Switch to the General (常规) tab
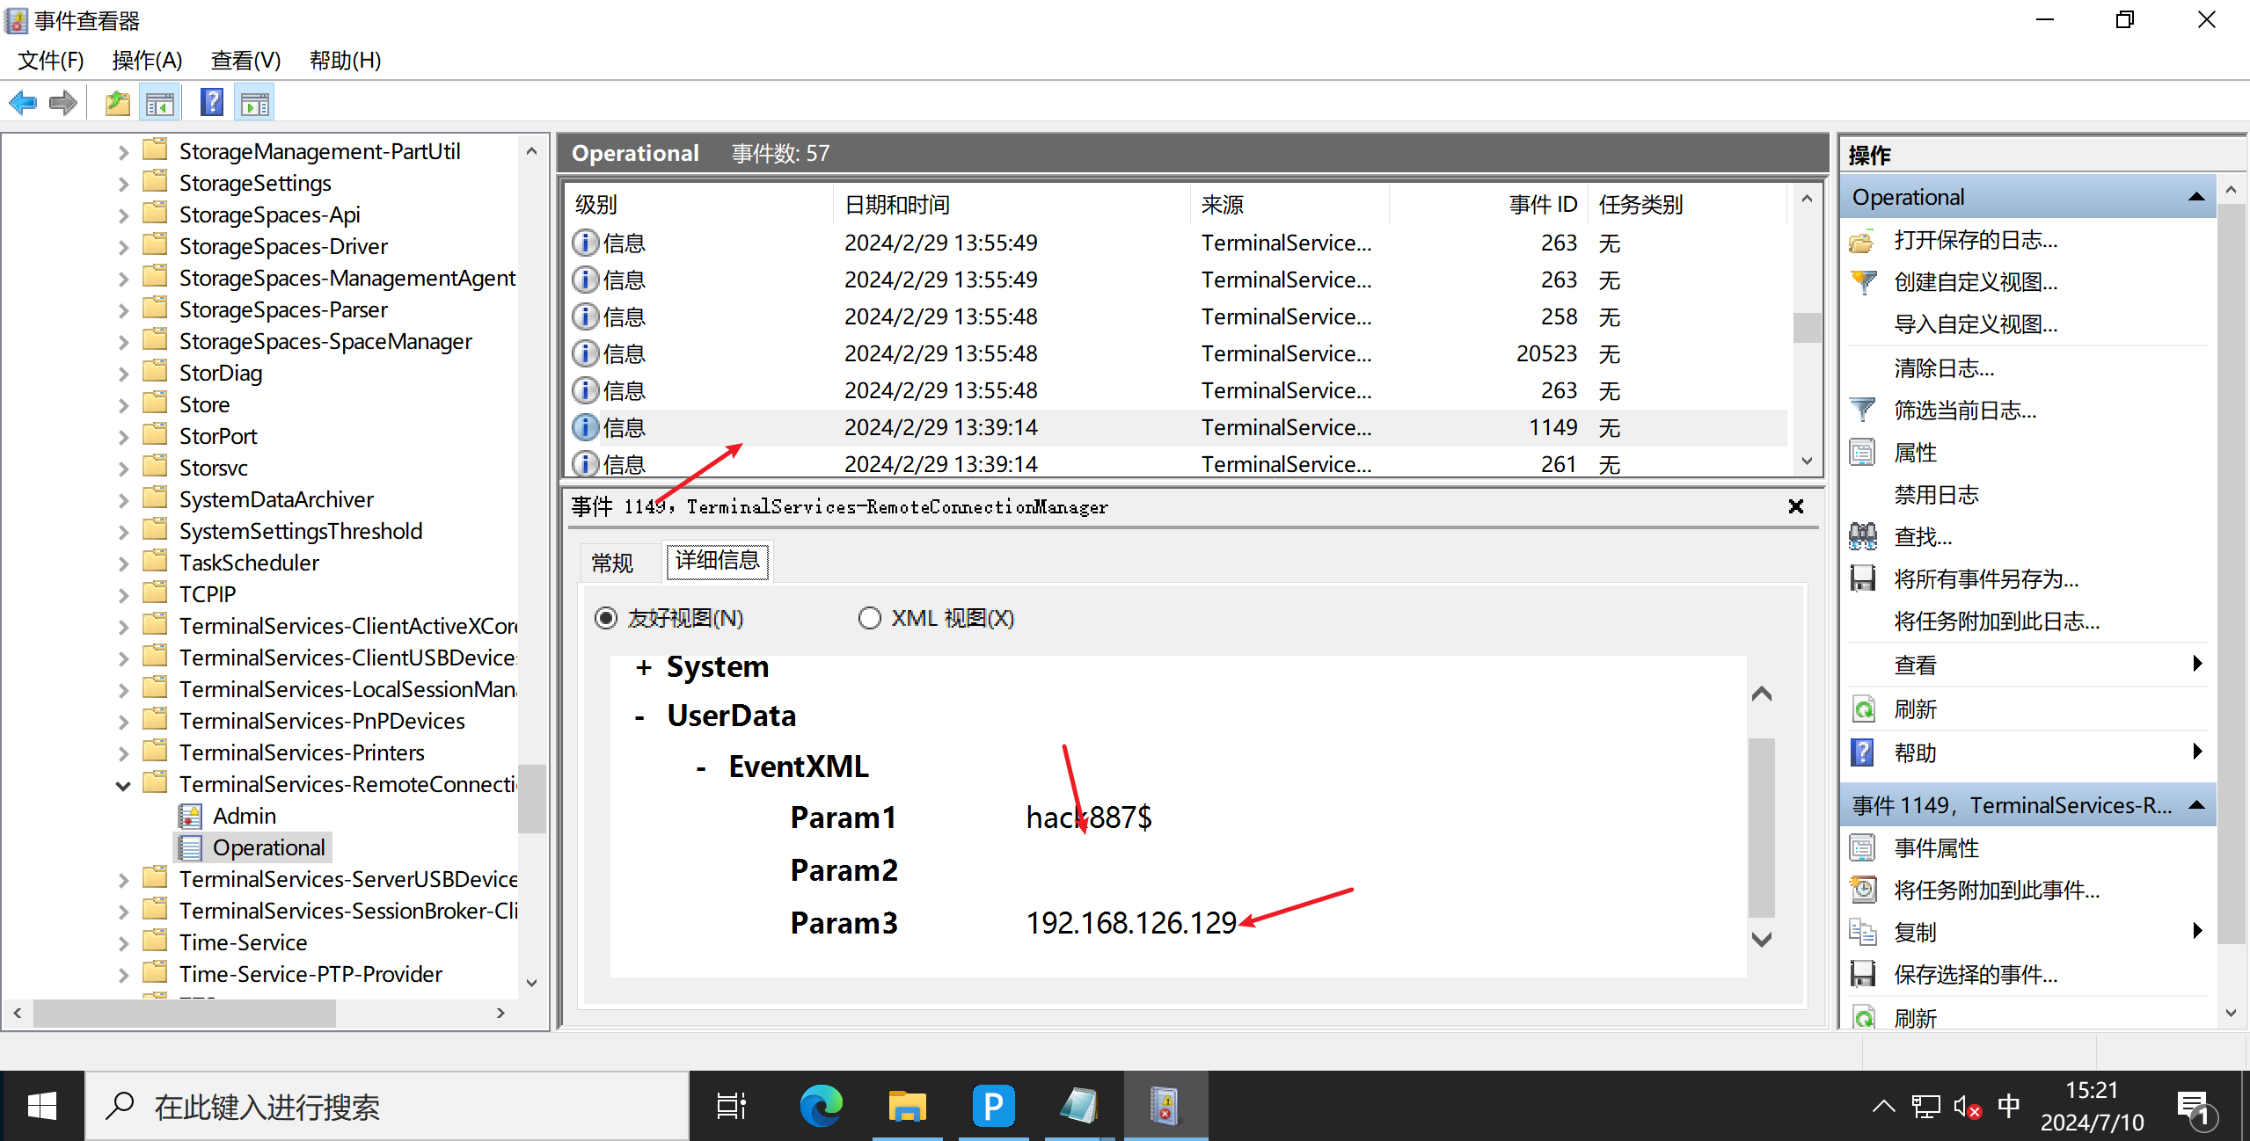2250x1141 pixels. point(612,563)
